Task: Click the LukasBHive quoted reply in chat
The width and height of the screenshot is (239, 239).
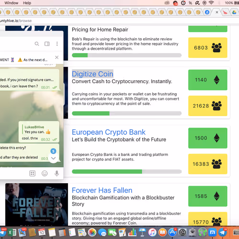Action: [x=36, y=130]
